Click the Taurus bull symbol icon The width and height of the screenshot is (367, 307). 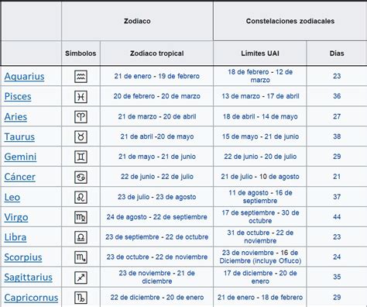(81, 136)
